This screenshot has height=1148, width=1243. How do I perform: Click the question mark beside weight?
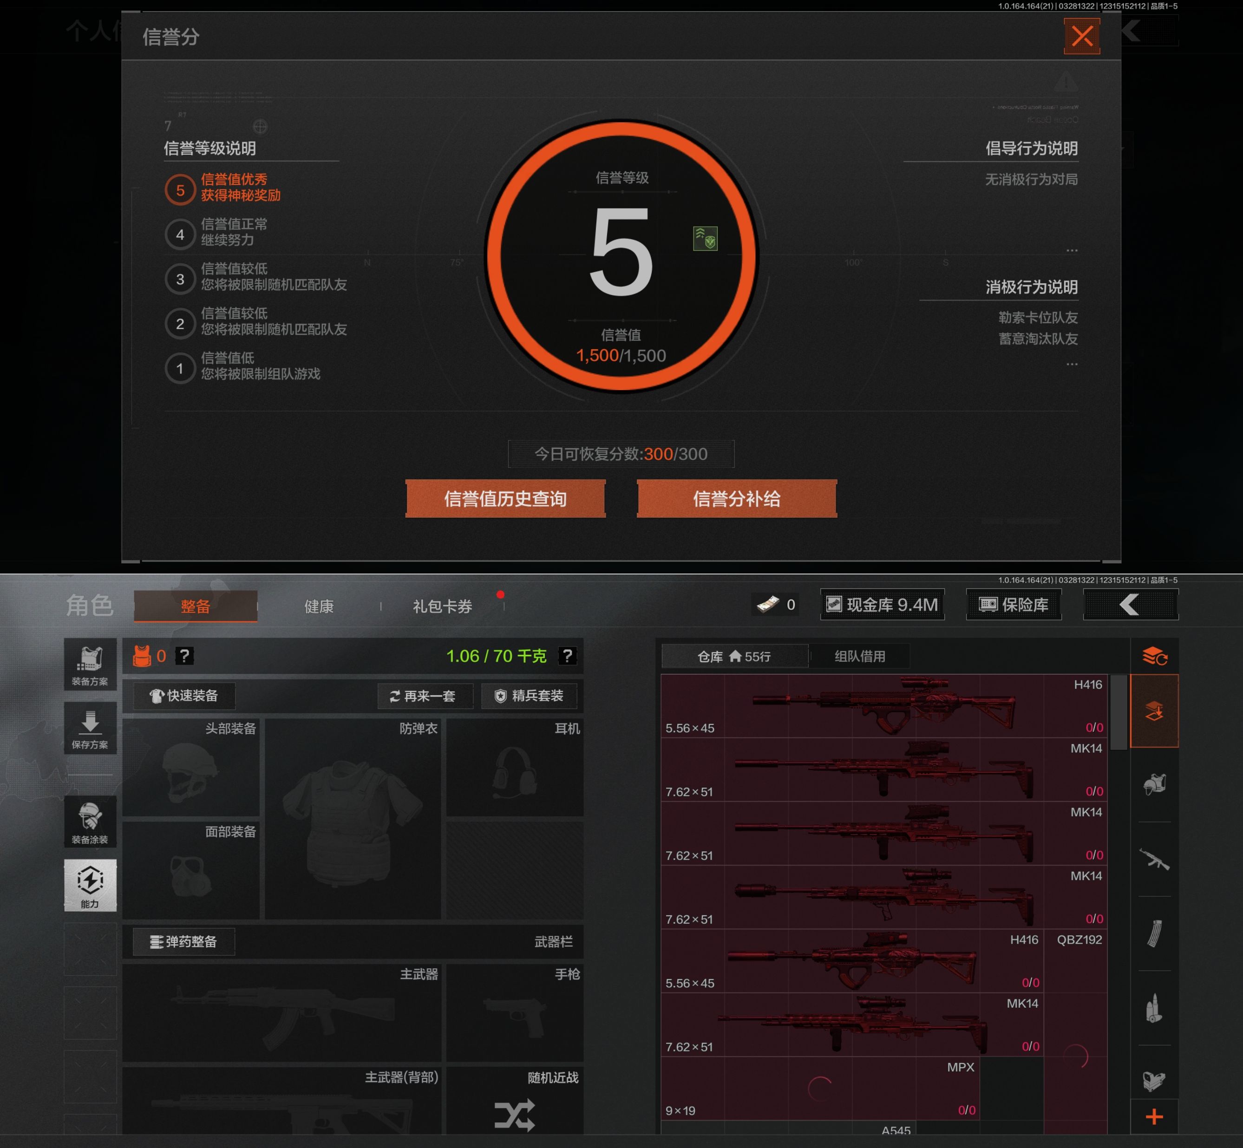coord(567,656)
